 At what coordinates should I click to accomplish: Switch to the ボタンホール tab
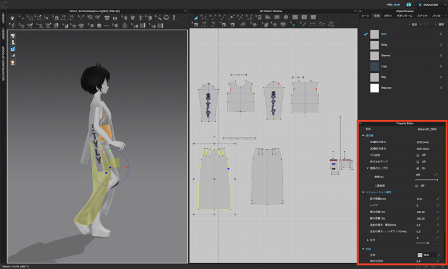[x=405, y=16]
